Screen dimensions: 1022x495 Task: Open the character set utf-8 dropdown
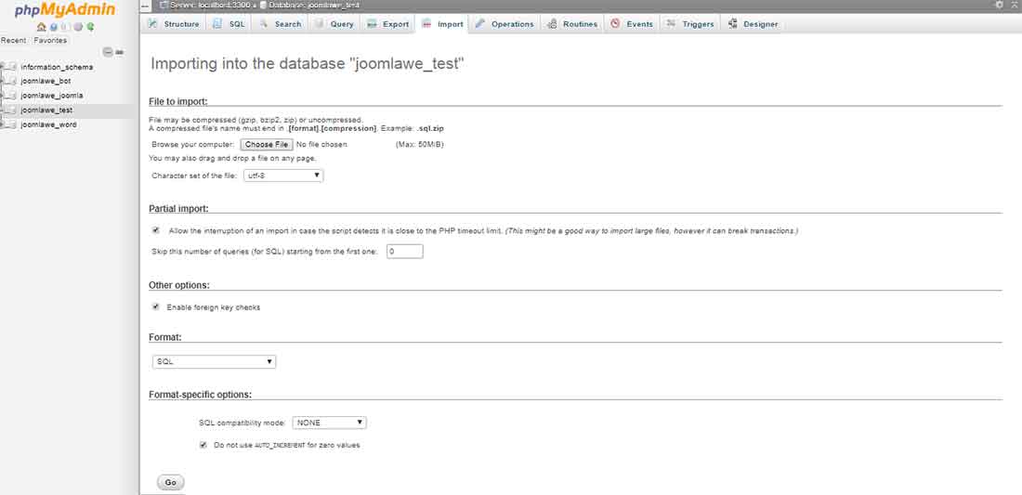coord(283,175)
